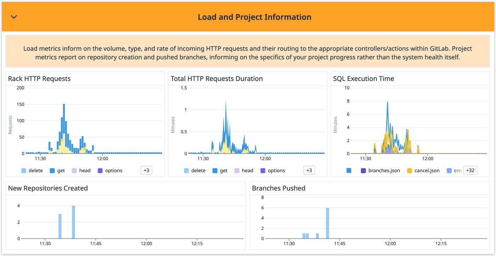Expand the +3 hidden series in Rack HTTP Requests
Viewport: 496px width, 256px height.
(147, 170)
